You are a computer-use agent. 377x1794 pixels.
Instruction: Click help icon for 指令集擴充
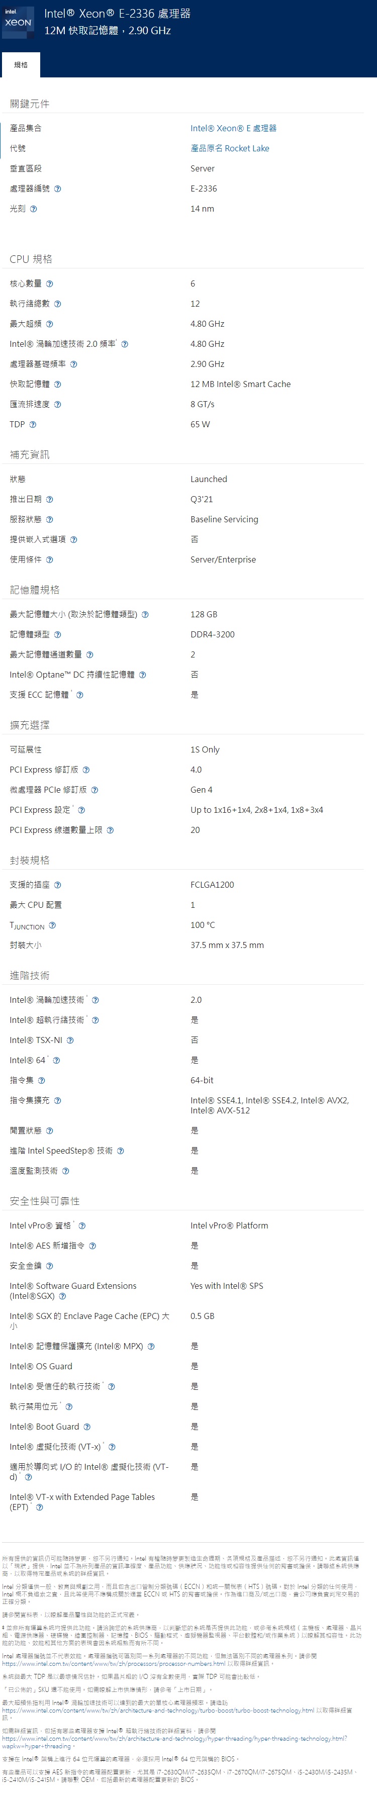pos(57,1100)
